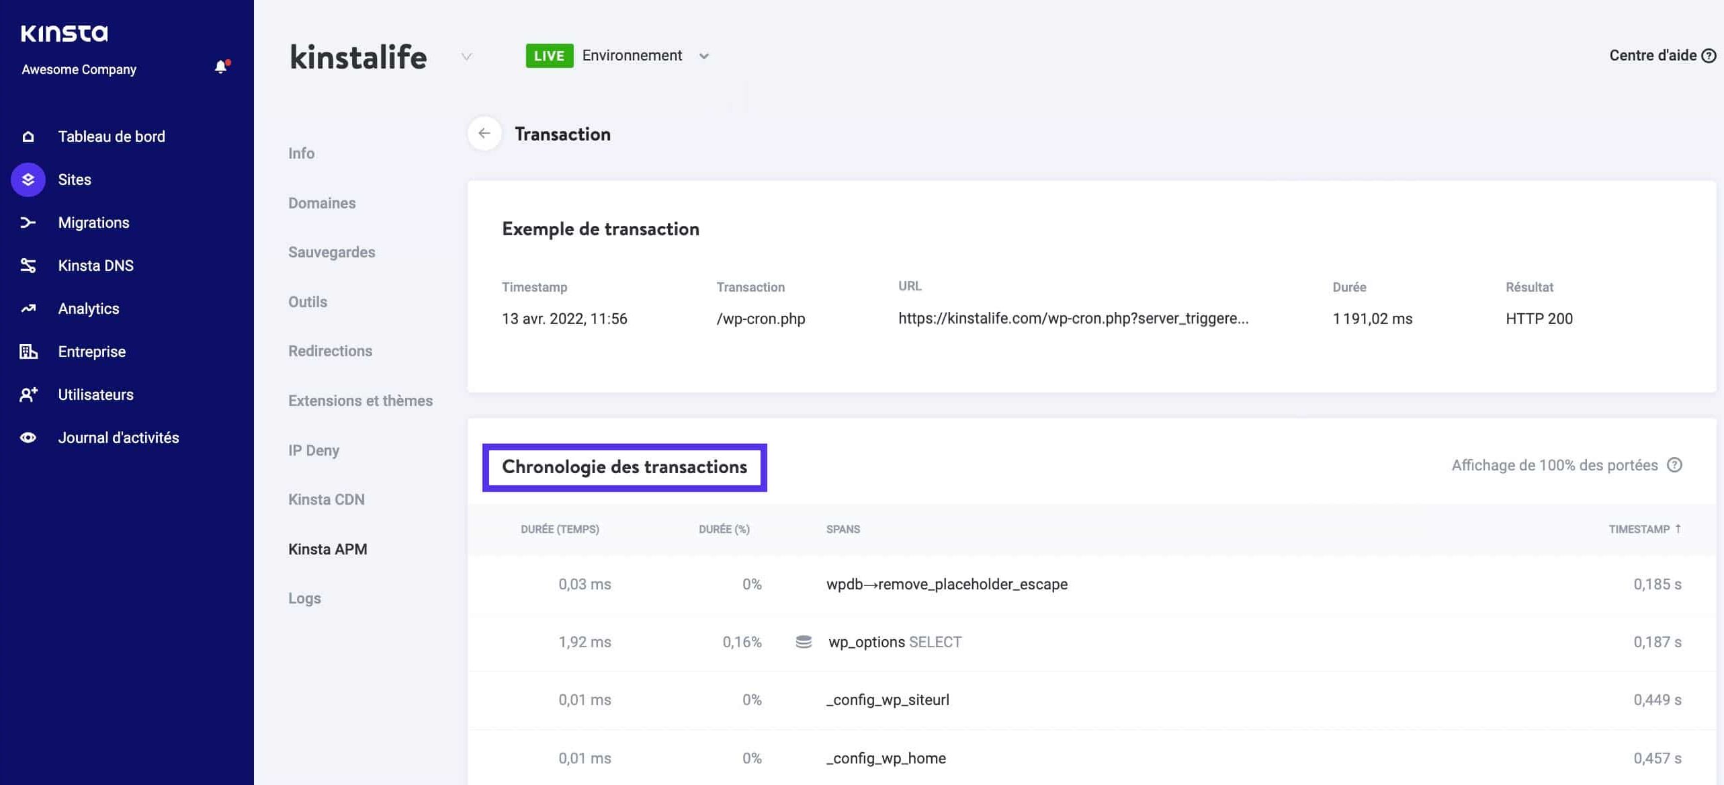Select the Kinsta APM tab
This screenshot has height=785, width=1724.
point(327,549)
